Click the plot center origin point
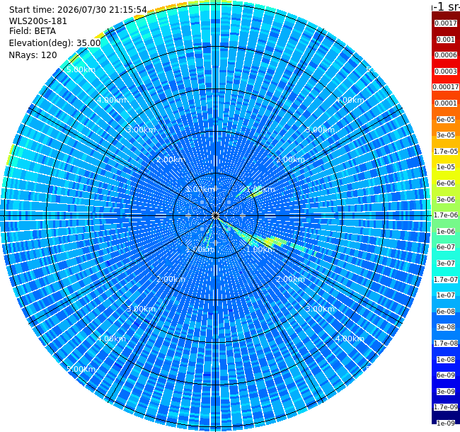460x432 pixels. point(215,216)
